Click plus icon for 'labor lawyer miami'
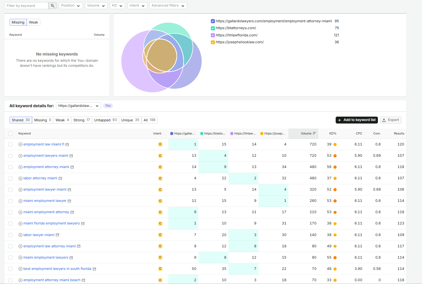422x284 pixels. pos(20,235)
